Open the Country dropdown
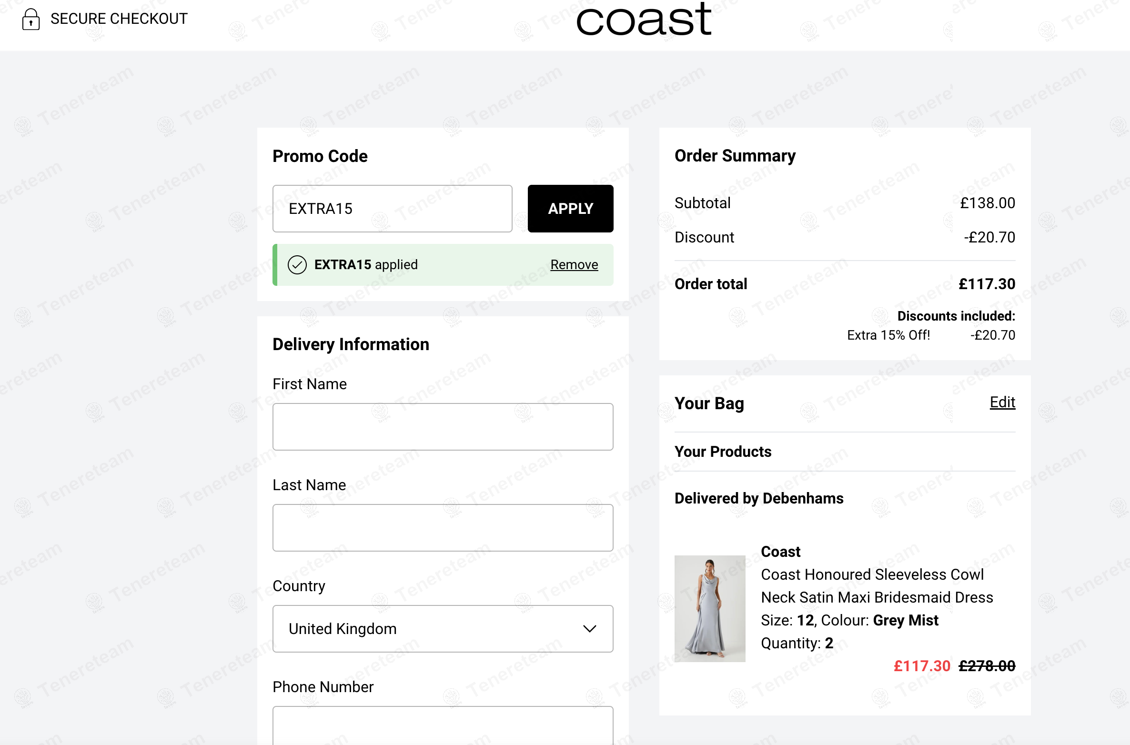This screenshot has height=745, width=1130. point(443,629)
